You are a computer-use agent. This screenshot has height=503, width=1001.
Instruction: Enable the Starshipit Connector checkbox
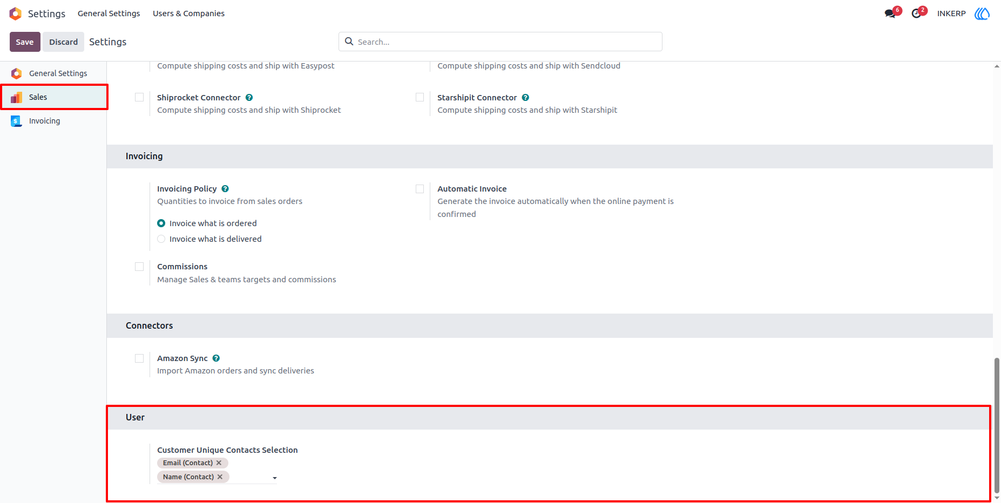(x=420, y=97)
